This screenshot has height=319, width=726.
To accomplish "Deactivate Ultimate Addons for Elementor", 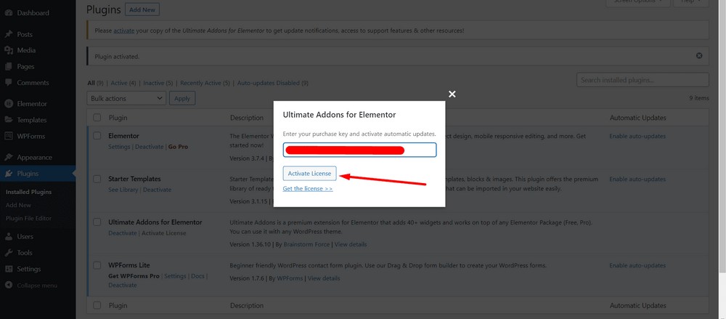I will (122, 233).
